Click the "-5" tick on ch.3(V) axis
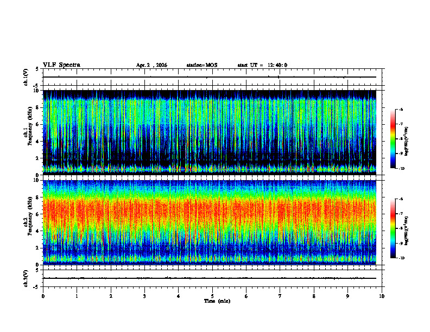 pos(36,287)
